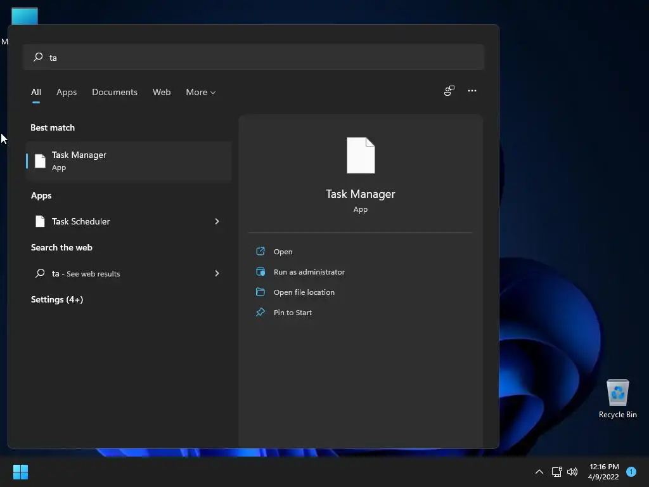Click the network icon in system tray
Viewport: 649px width, 487px height.
click(x=556, y=472)
